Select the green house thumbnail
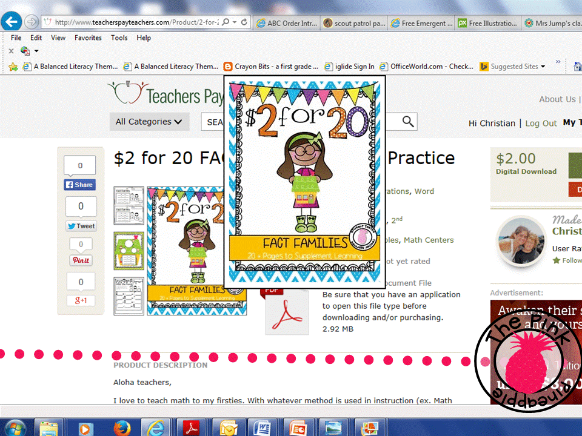This screenshot has height=436, width=582. click(129, 251)
